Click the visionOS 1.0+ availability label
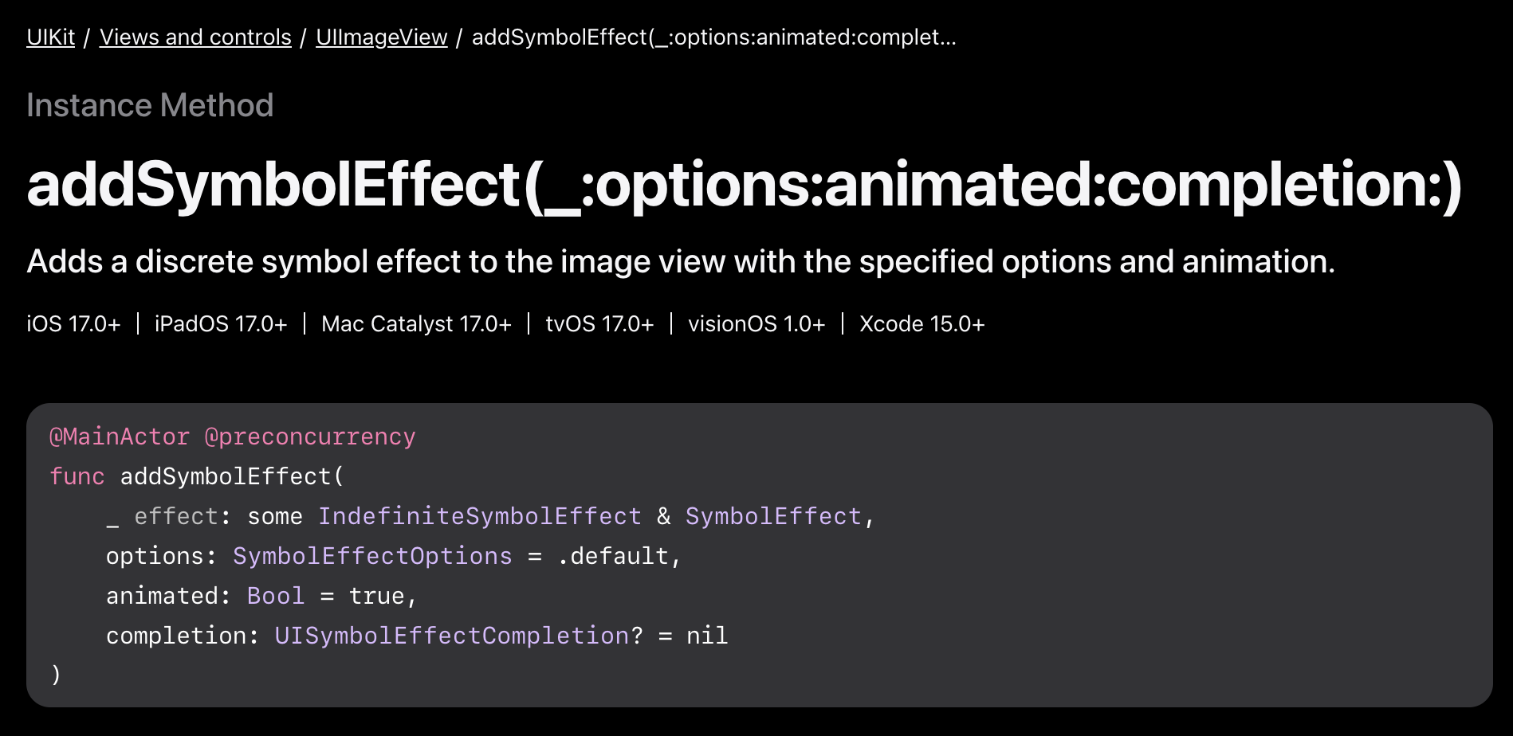This screenshot has width=1513, height=736. click(756, 324)
